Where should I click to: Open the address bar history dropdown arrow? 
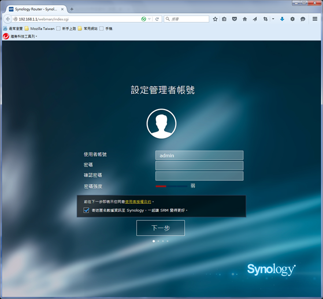pos(149,19)
